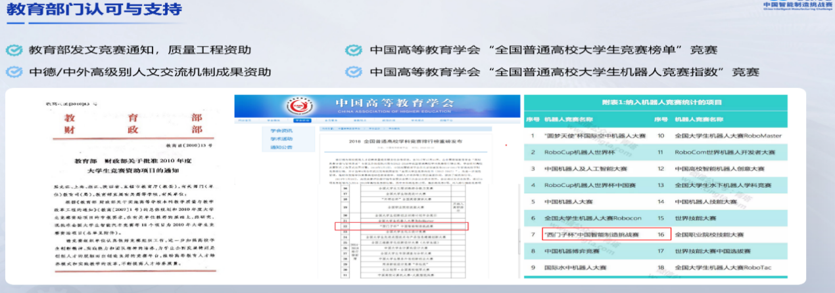This screenshot has width=835, height=293.
Task: Click the bullet text 中德/中外高级别人文交流机制成果资助
Action: 149,71
